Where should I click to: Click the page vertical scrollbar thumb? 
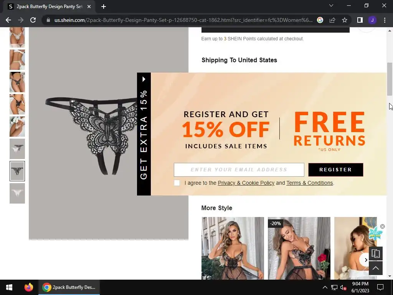pyautogui.click(x=390, y=79)
